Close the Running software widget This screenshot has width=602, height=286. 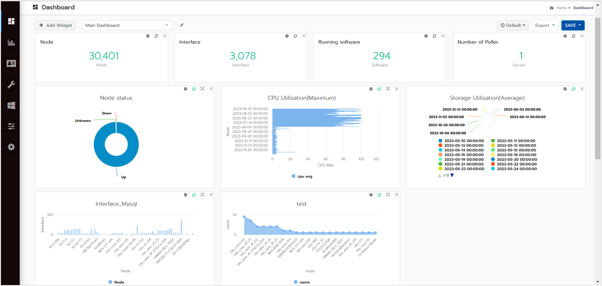coord(443,36)
